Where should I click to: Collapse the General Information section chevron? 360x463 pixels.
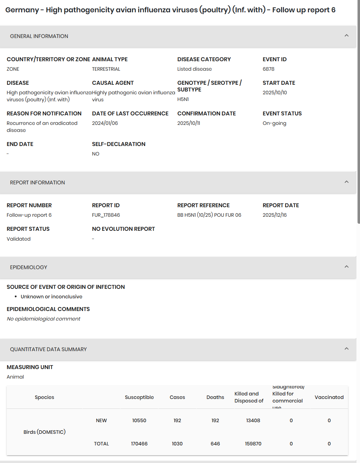(347, 36)
